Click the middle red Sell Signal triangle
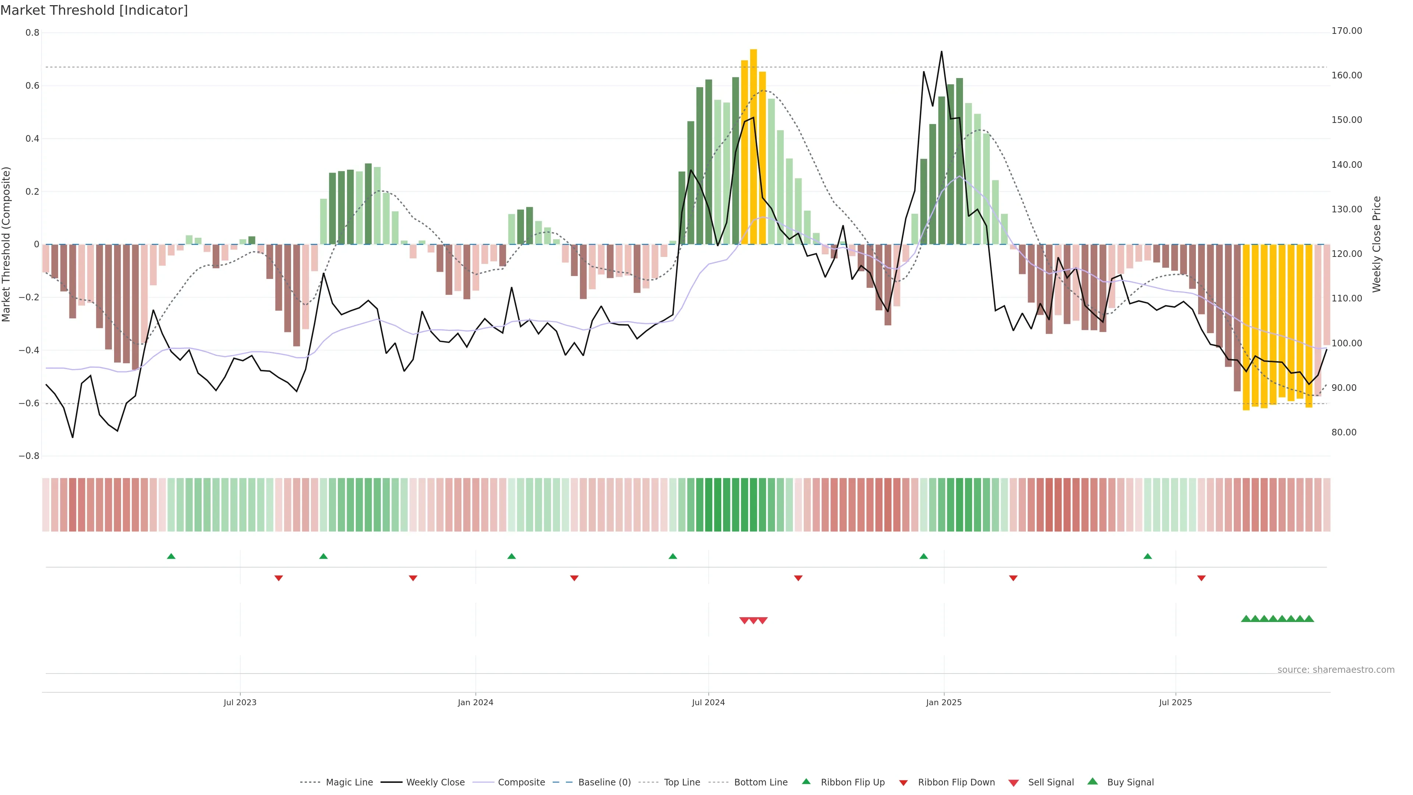Image resolution: width=1413 pixels, height=795 pixels. click(754, 621)
